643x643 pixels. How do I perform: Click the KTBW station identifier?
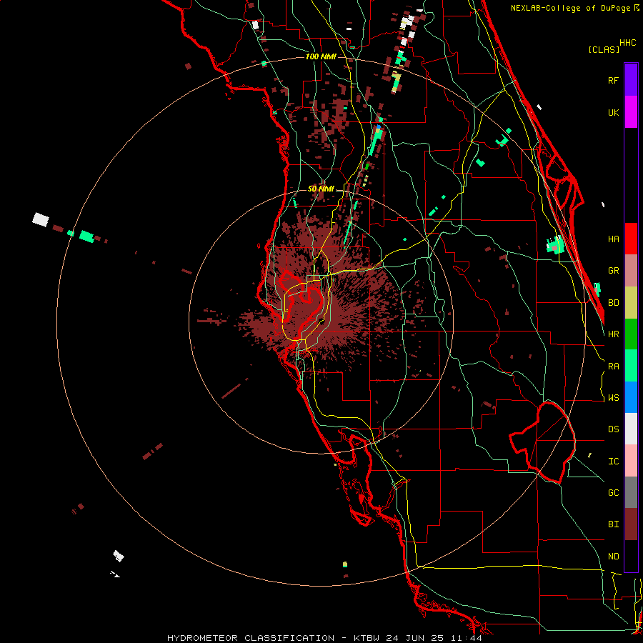367,638
